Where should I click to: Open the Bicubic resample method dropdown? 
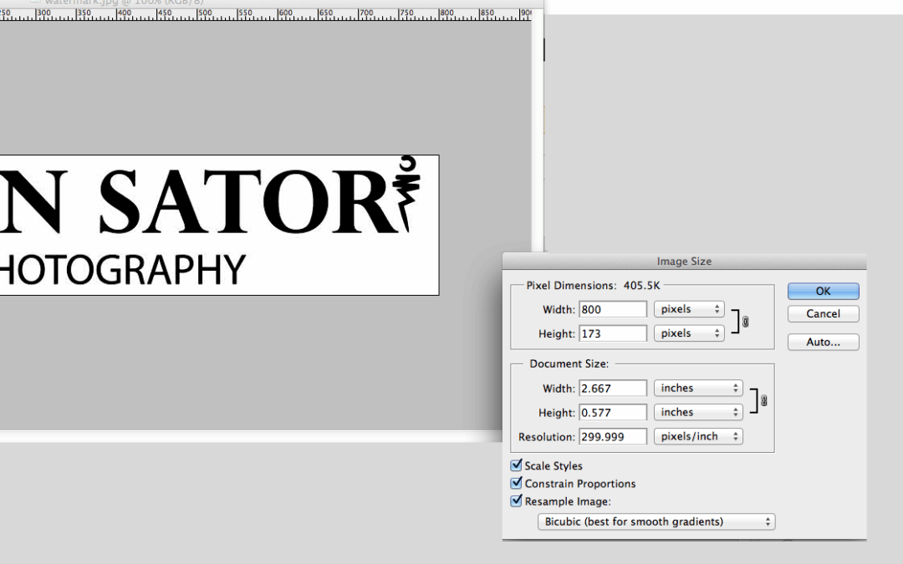656,521
